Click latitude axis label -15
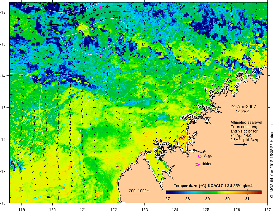This screenshot has height=212, width=274. [x=3, y=107]
